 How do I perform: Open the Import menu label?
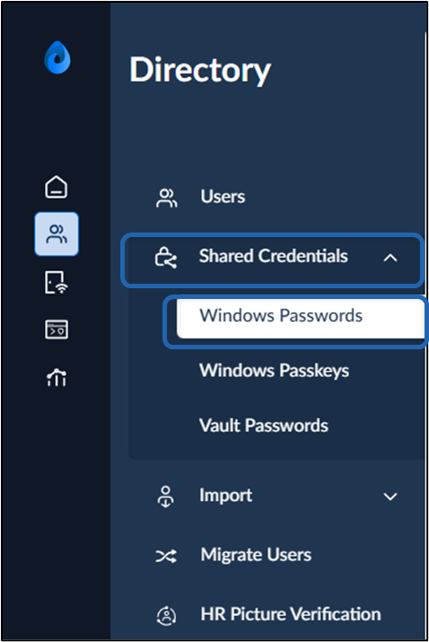point(225,496)
